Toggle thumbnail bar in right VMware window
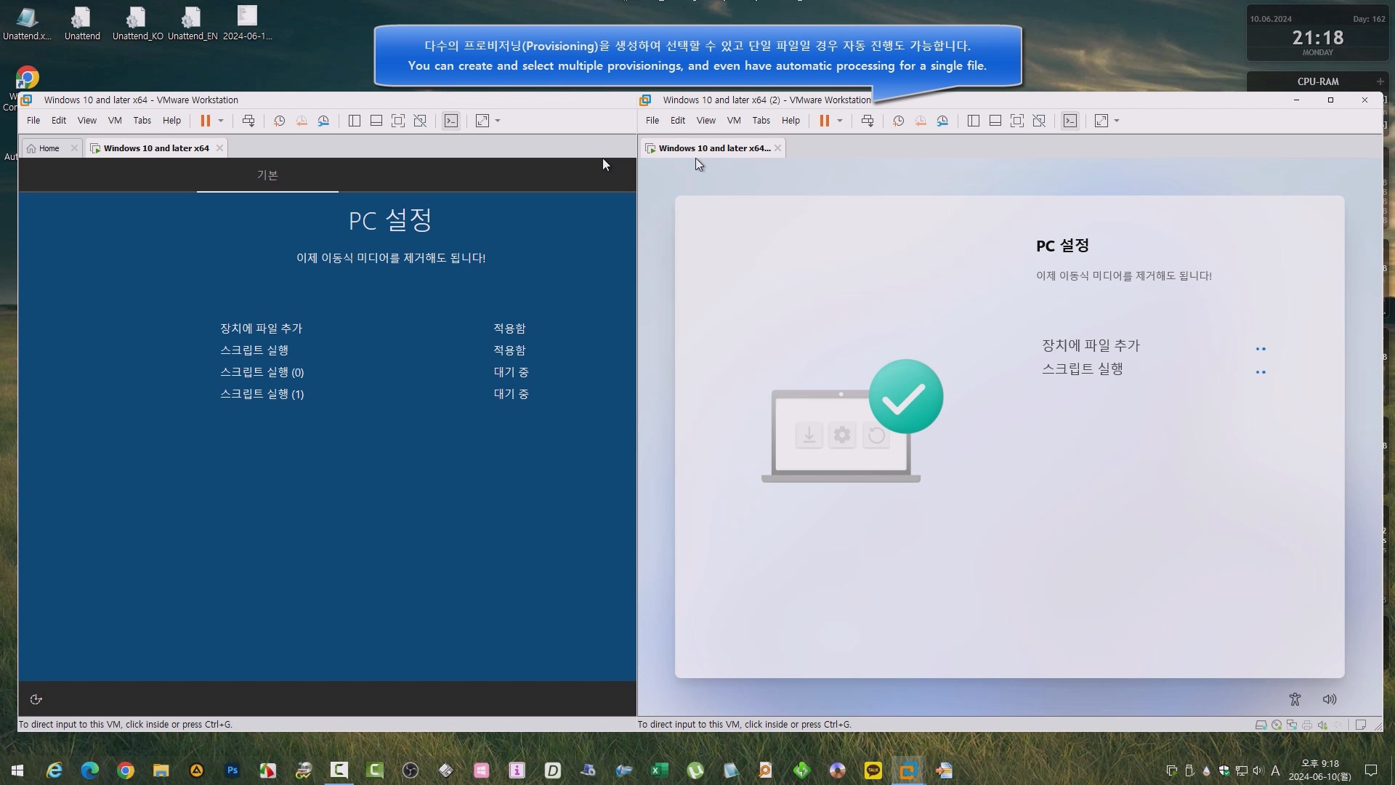The width and height of the screenshot is (1395, 785). point(995,121)
